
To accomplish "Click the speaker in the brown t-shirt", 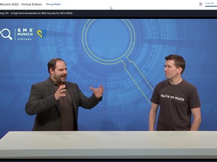I will tap(175, 93).
